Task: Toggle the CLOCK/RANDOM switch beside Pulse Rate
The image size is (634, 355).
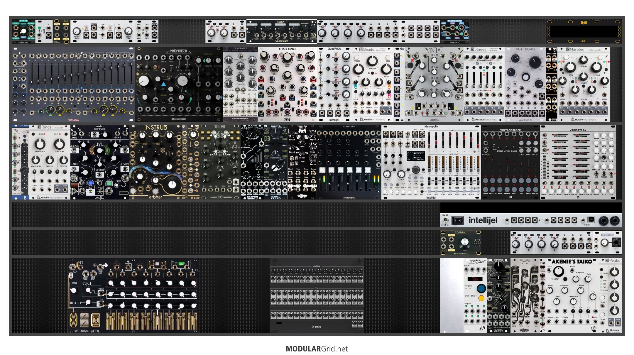Action: click(87, 28)
